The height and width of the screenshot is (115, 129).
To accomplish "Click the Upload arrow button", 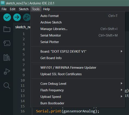I will pos(17,17).
